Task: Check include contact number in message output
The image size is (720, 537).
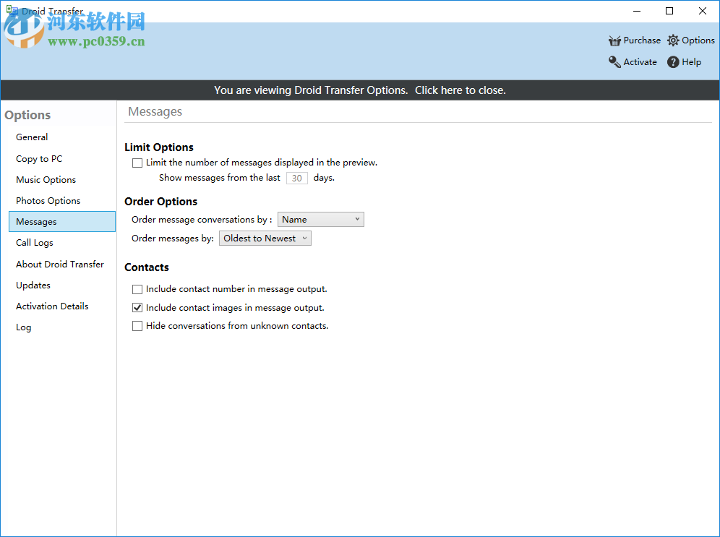Action: tap(137, 289)
